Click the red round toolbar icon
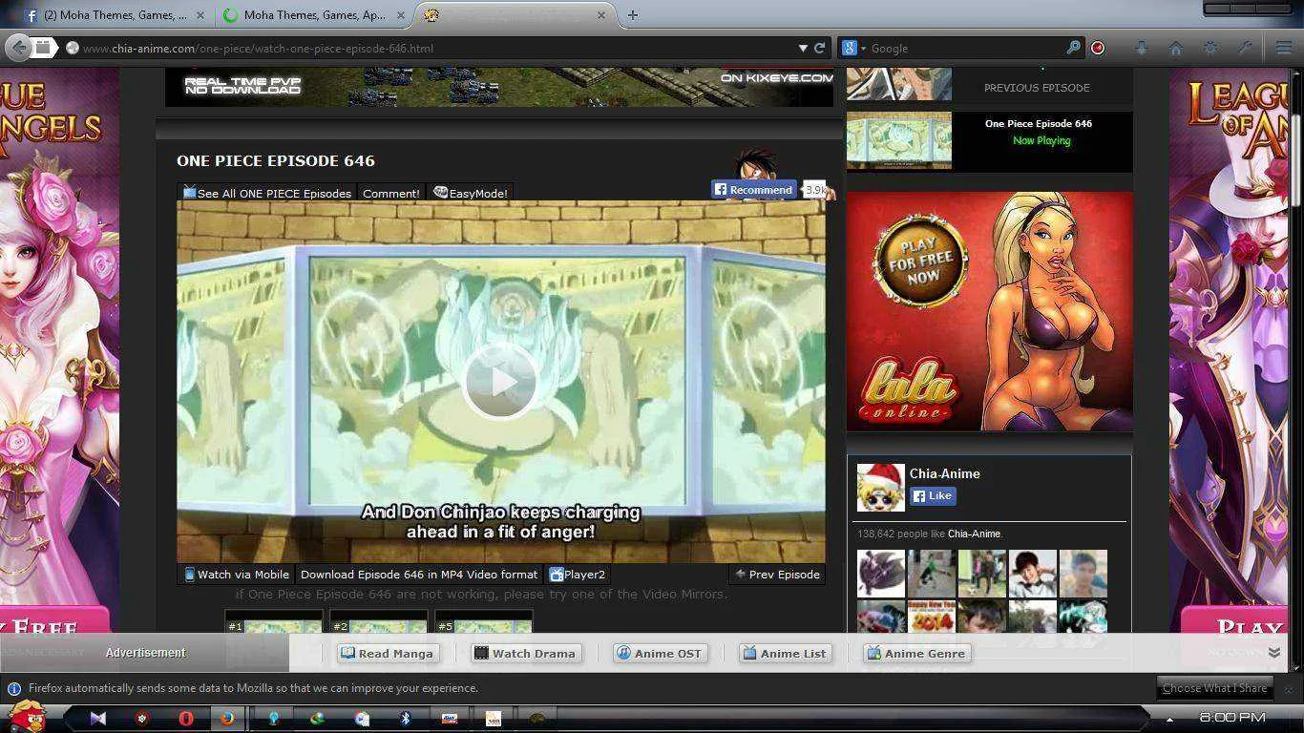This screenshot has height=733, width=1304. 1098,48
